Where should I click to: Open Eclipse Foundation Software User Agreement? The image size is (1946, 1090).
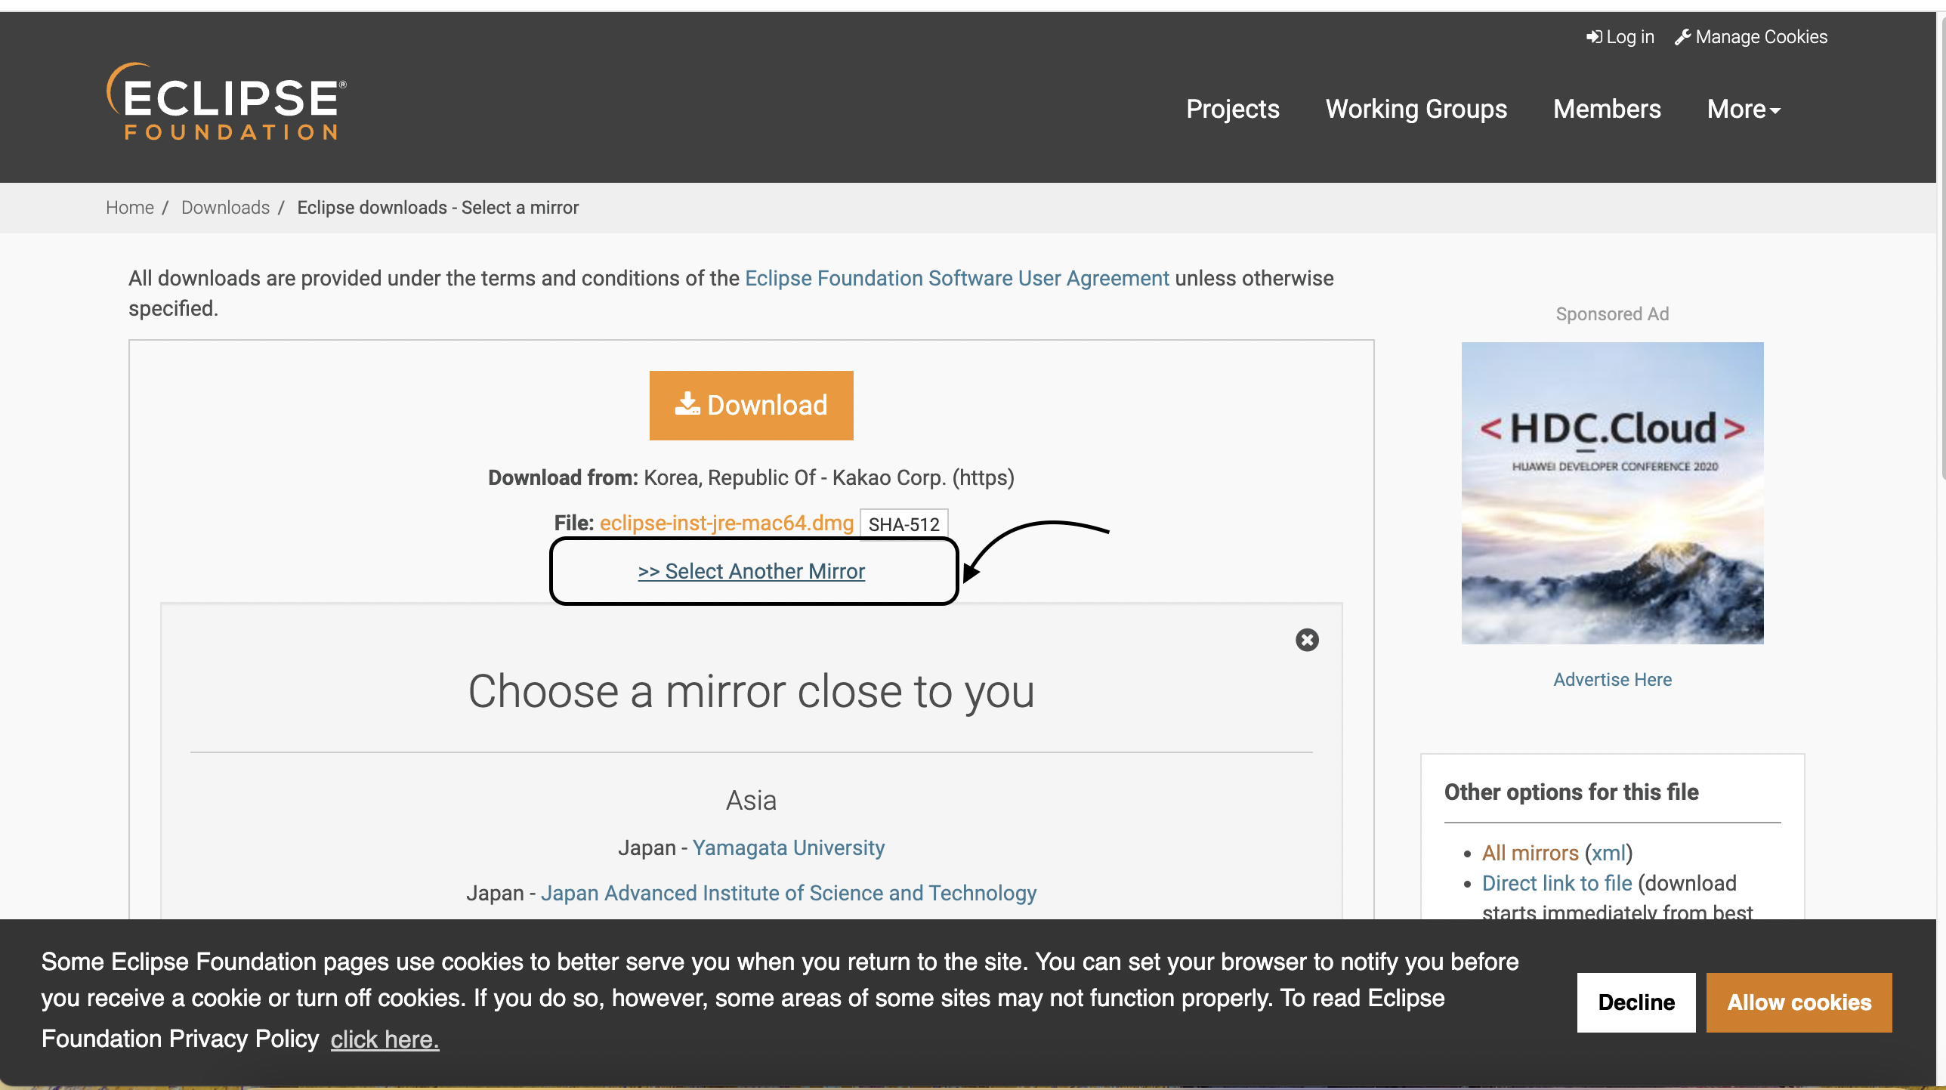[x=957, y=278]
